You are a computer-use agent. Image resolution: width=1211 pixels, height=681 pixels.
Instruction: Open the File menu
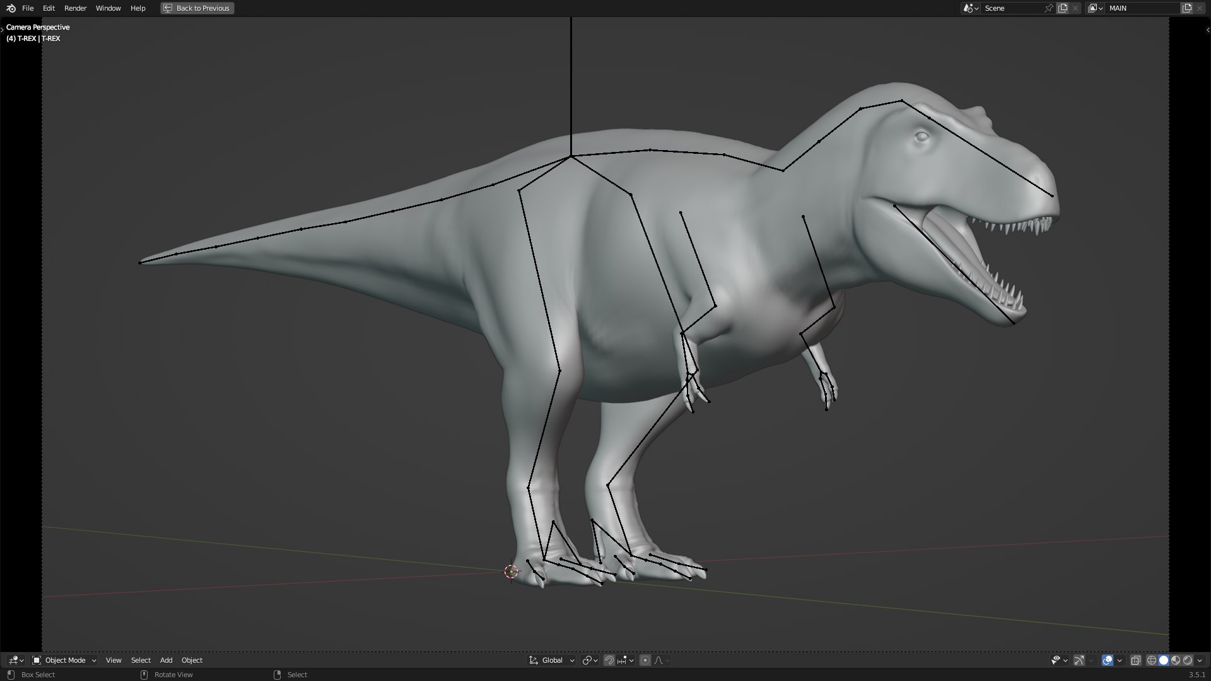[x=28, y=8]
